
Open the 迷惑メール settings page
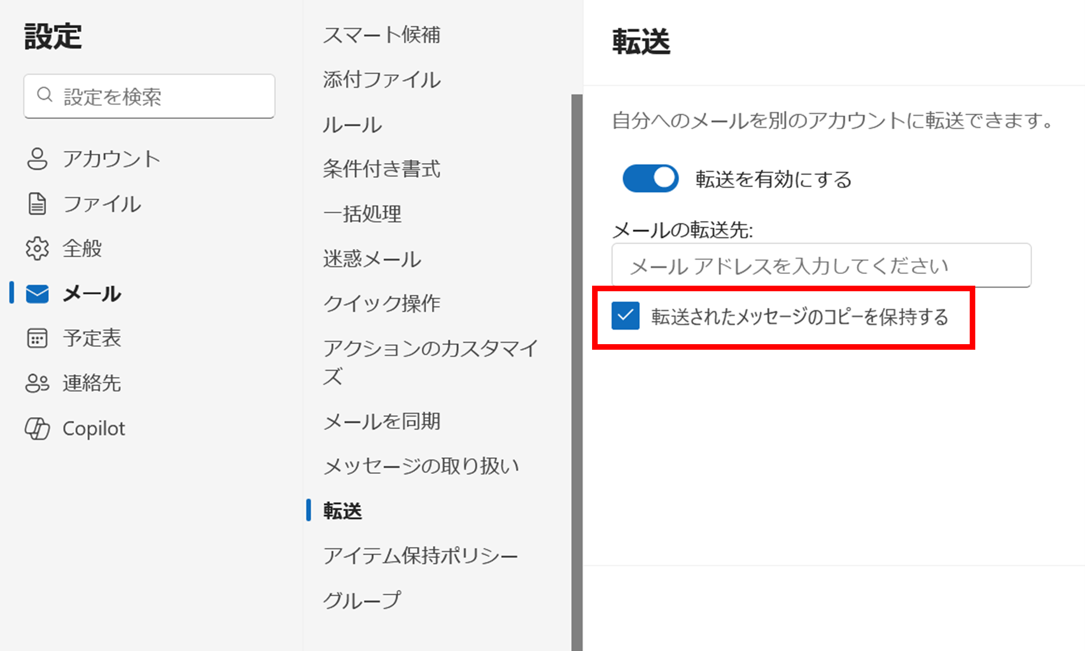coord(372,258)
